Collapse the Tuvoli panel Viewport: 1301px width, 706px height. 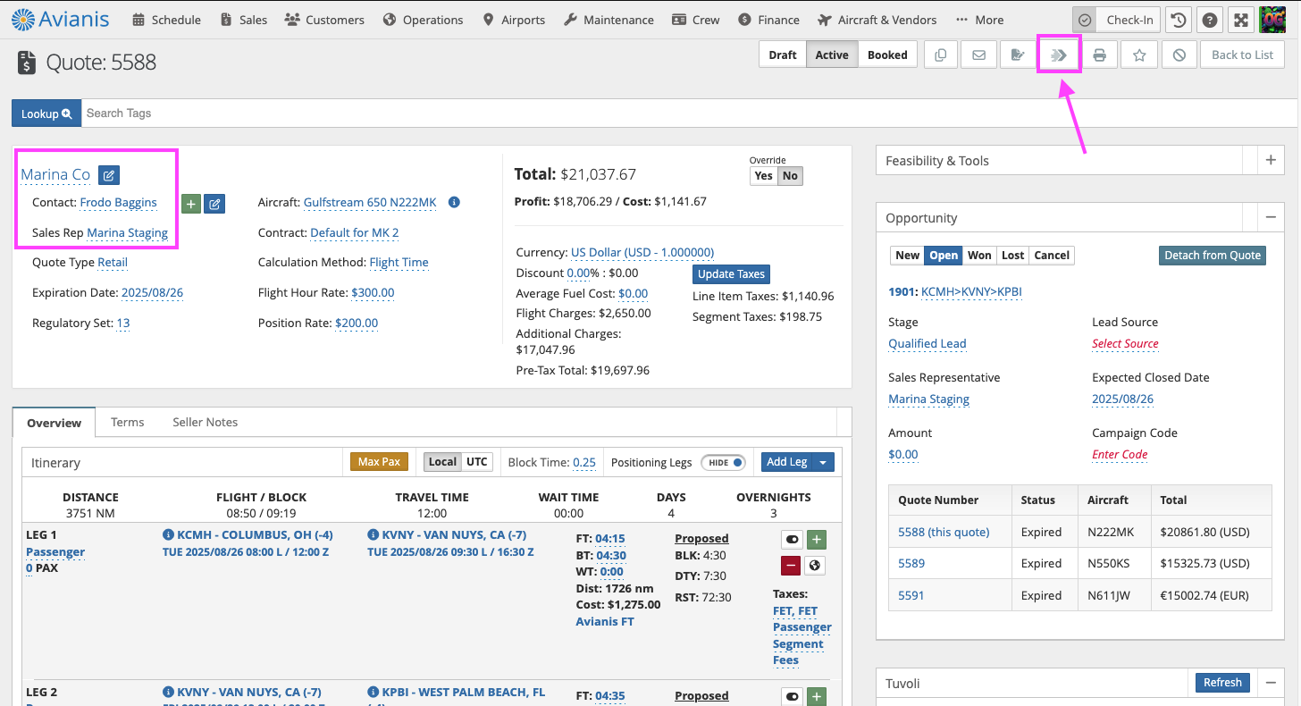coord(1271,683)
